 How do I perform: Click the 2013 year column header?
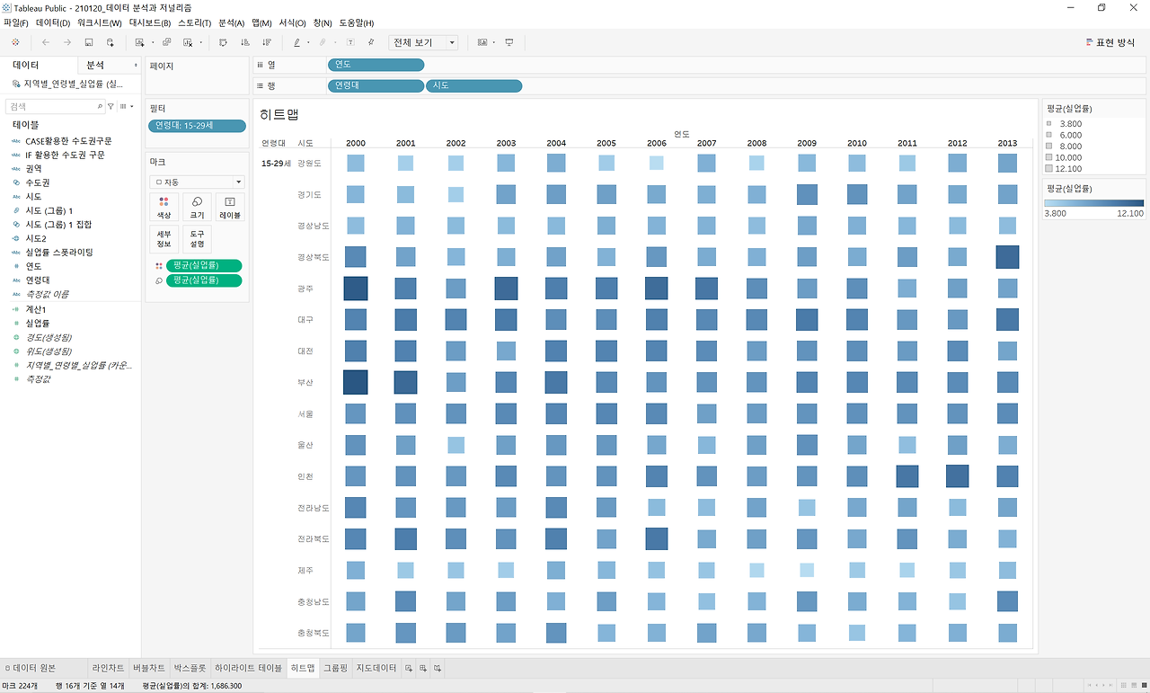pos(1007,144)
